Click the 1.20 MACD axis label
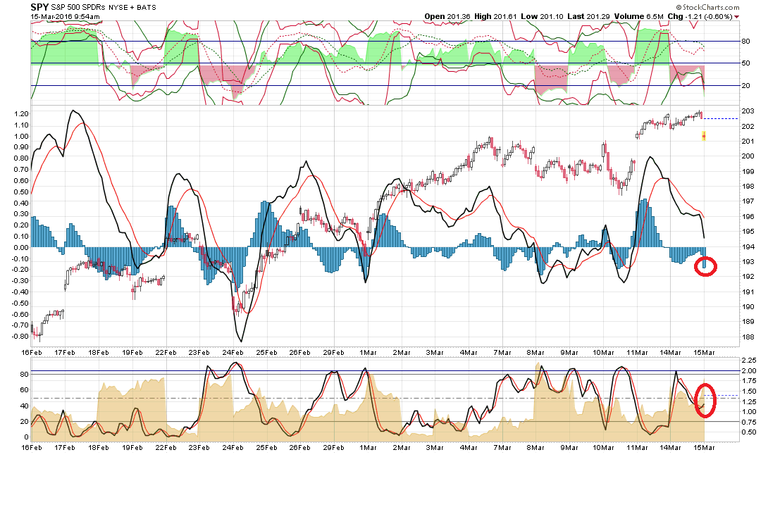The image size is (768, 507). (x=21, y=114)
